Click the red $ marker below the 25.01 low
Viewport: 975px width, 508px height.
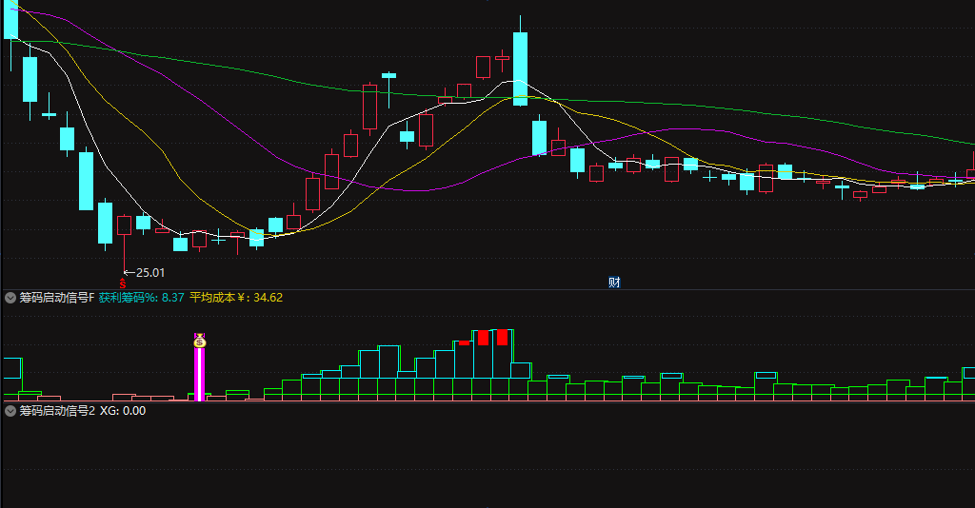[x=123, y=283]
